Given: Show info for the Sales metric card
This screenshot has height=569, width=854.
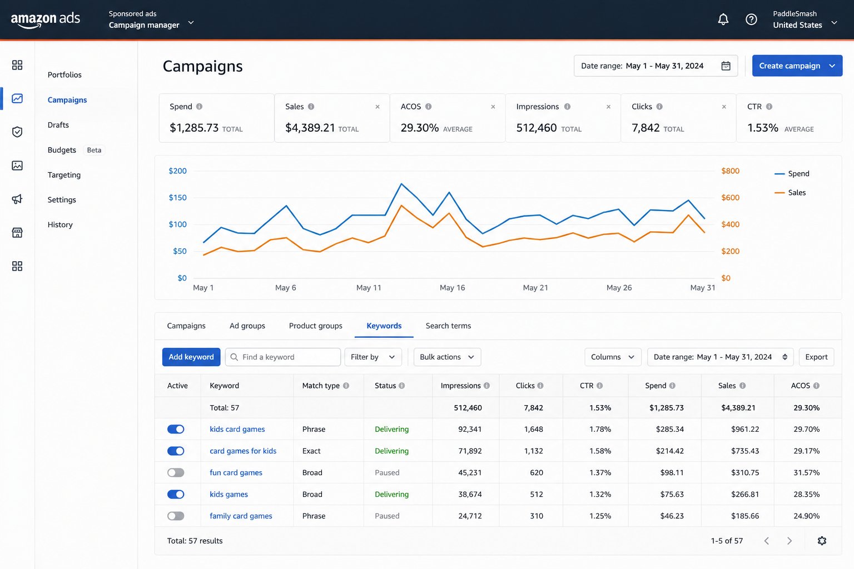Looking at the screenshot, I should 311,107.
